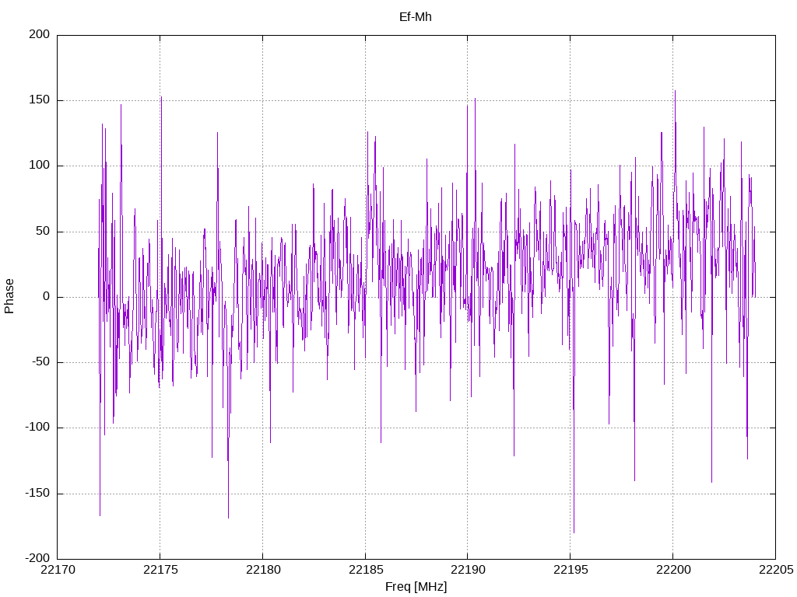This screenshot has height=597, width=797.
Task: Click the x-axis tick label 22175
Action: [x=160, y=570]
